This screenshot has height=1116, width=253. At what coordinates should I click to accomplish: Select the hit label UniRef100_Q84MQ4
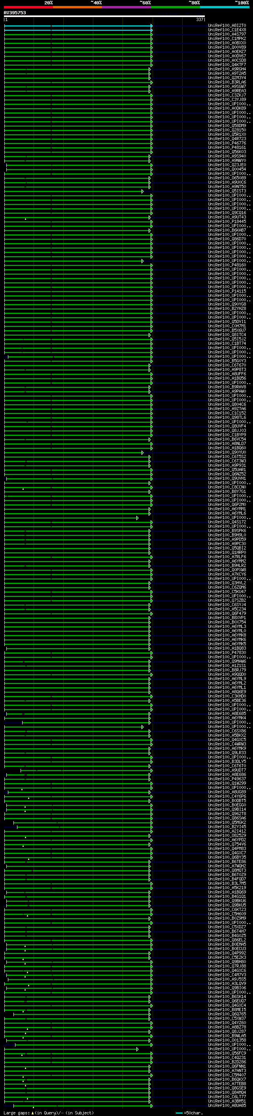(227, 1092)
